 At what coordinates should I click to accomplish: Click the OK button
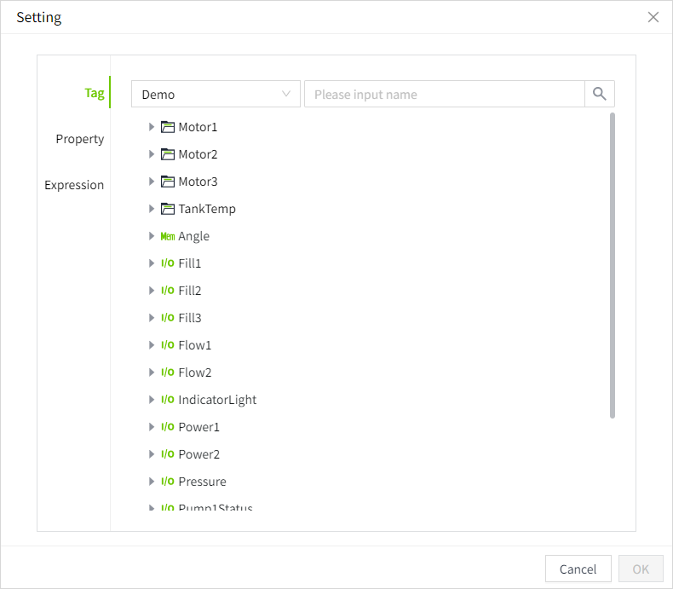641,569
